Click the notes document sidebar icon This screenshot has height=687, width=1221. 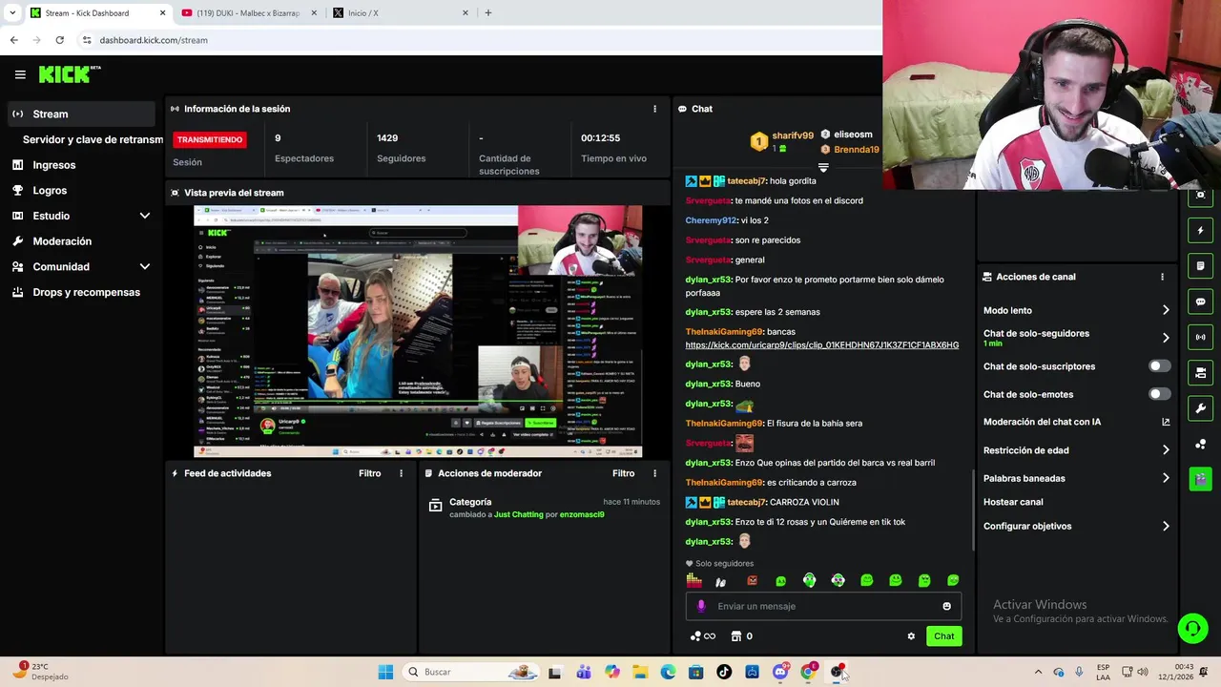click(1201, 265)
